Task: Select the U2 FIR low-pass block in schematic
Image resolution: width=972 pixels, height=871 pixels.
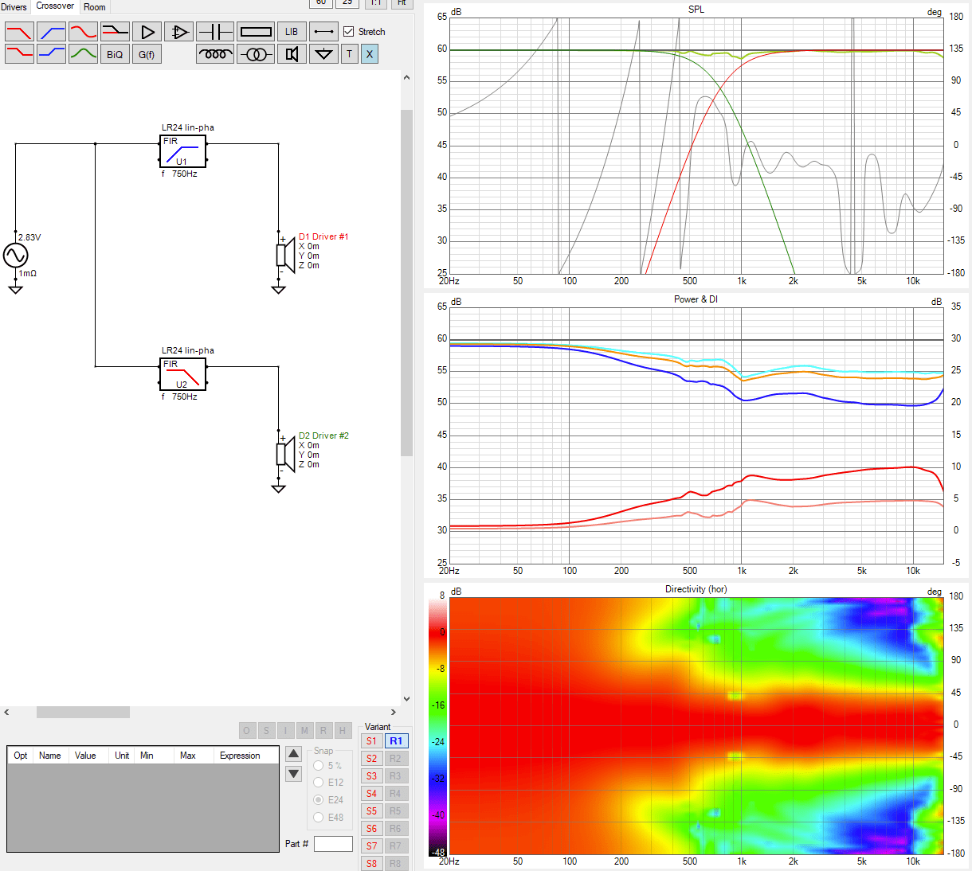Action: coord(182,374)
